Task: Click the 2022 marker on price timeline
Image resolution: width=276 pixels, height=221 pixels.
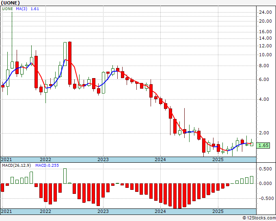Action: point(45,159)
